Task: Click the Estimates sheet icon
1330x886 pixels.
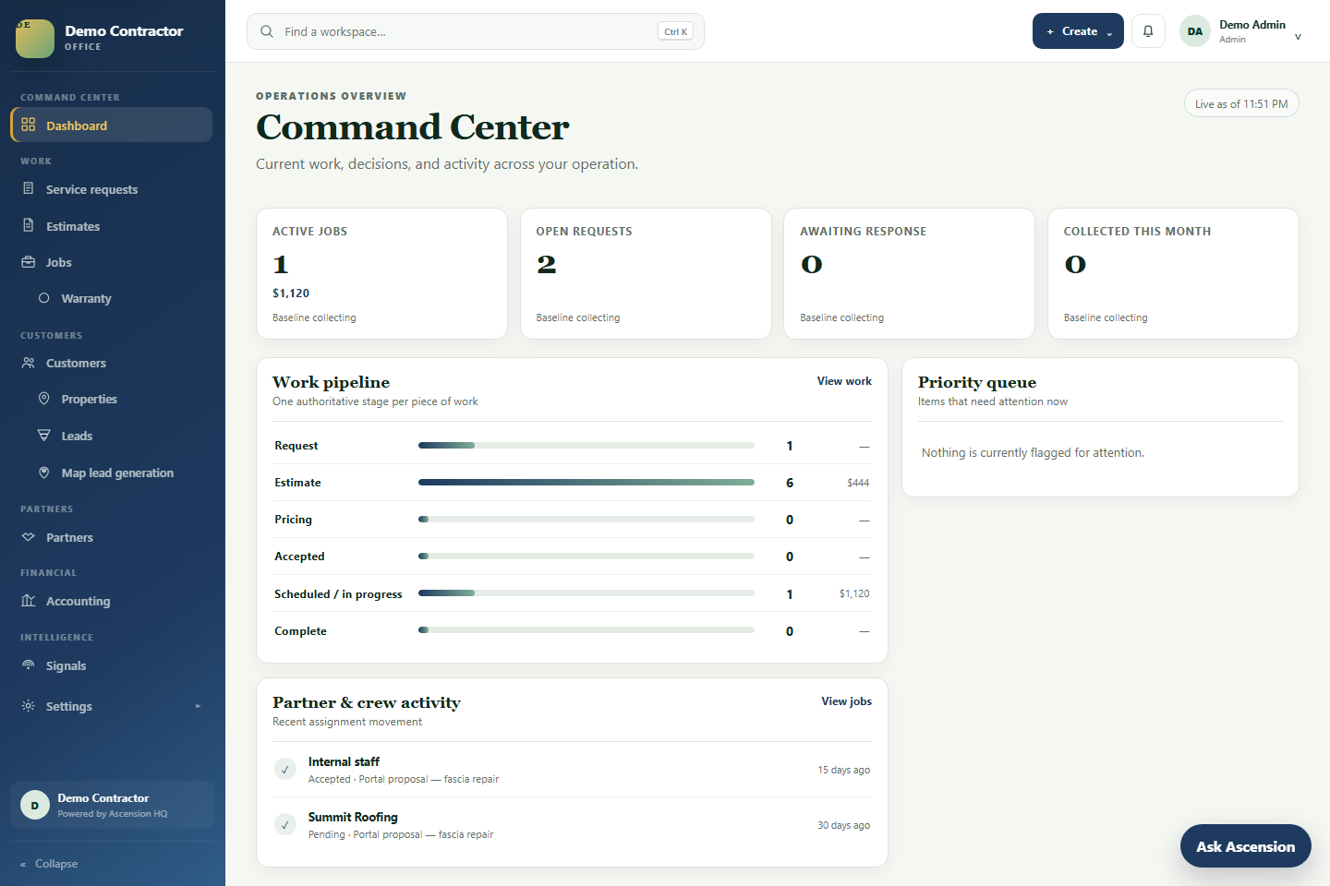Action: [x=29, y=225]
